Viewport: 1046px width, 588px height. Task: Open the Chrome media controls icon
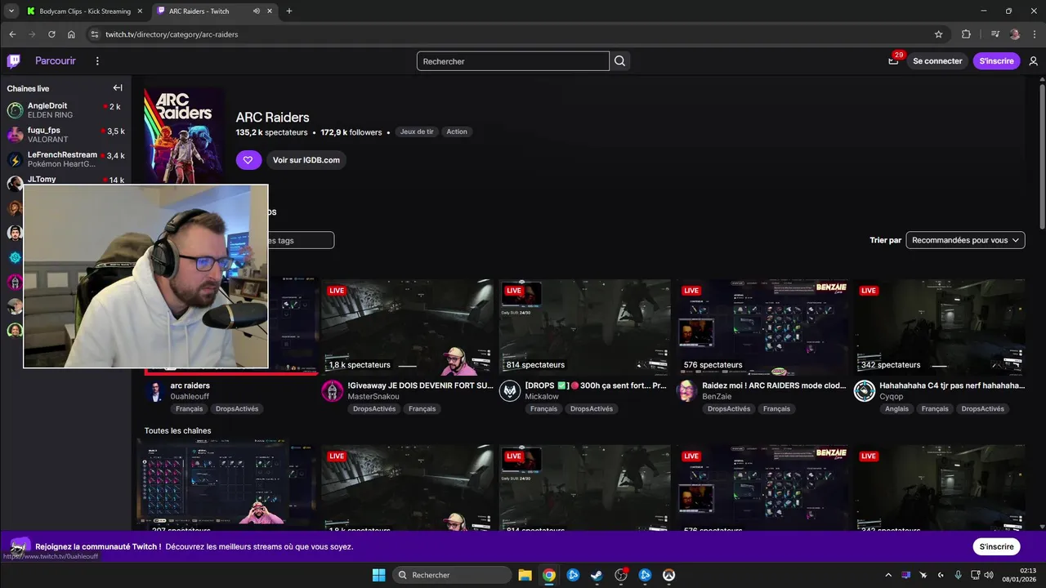[x=995, y=34]
